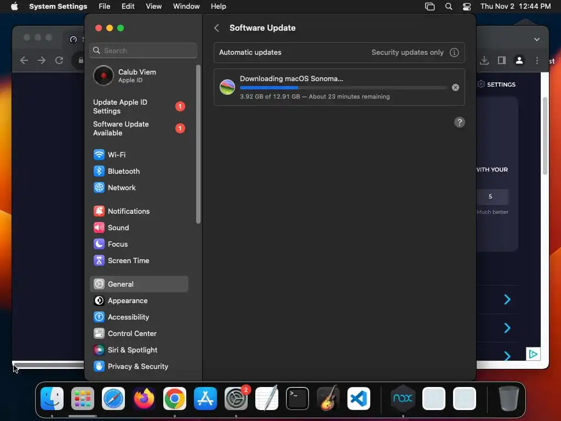Image resolution: width=561 pixels, height=421 pixels.
Task: Open Privacy & Security settings
Action: [x=139, y=367]
